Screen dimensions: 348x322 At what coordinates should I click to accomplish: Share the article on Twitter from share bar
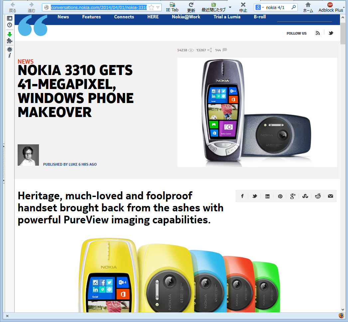pos(255,196)
